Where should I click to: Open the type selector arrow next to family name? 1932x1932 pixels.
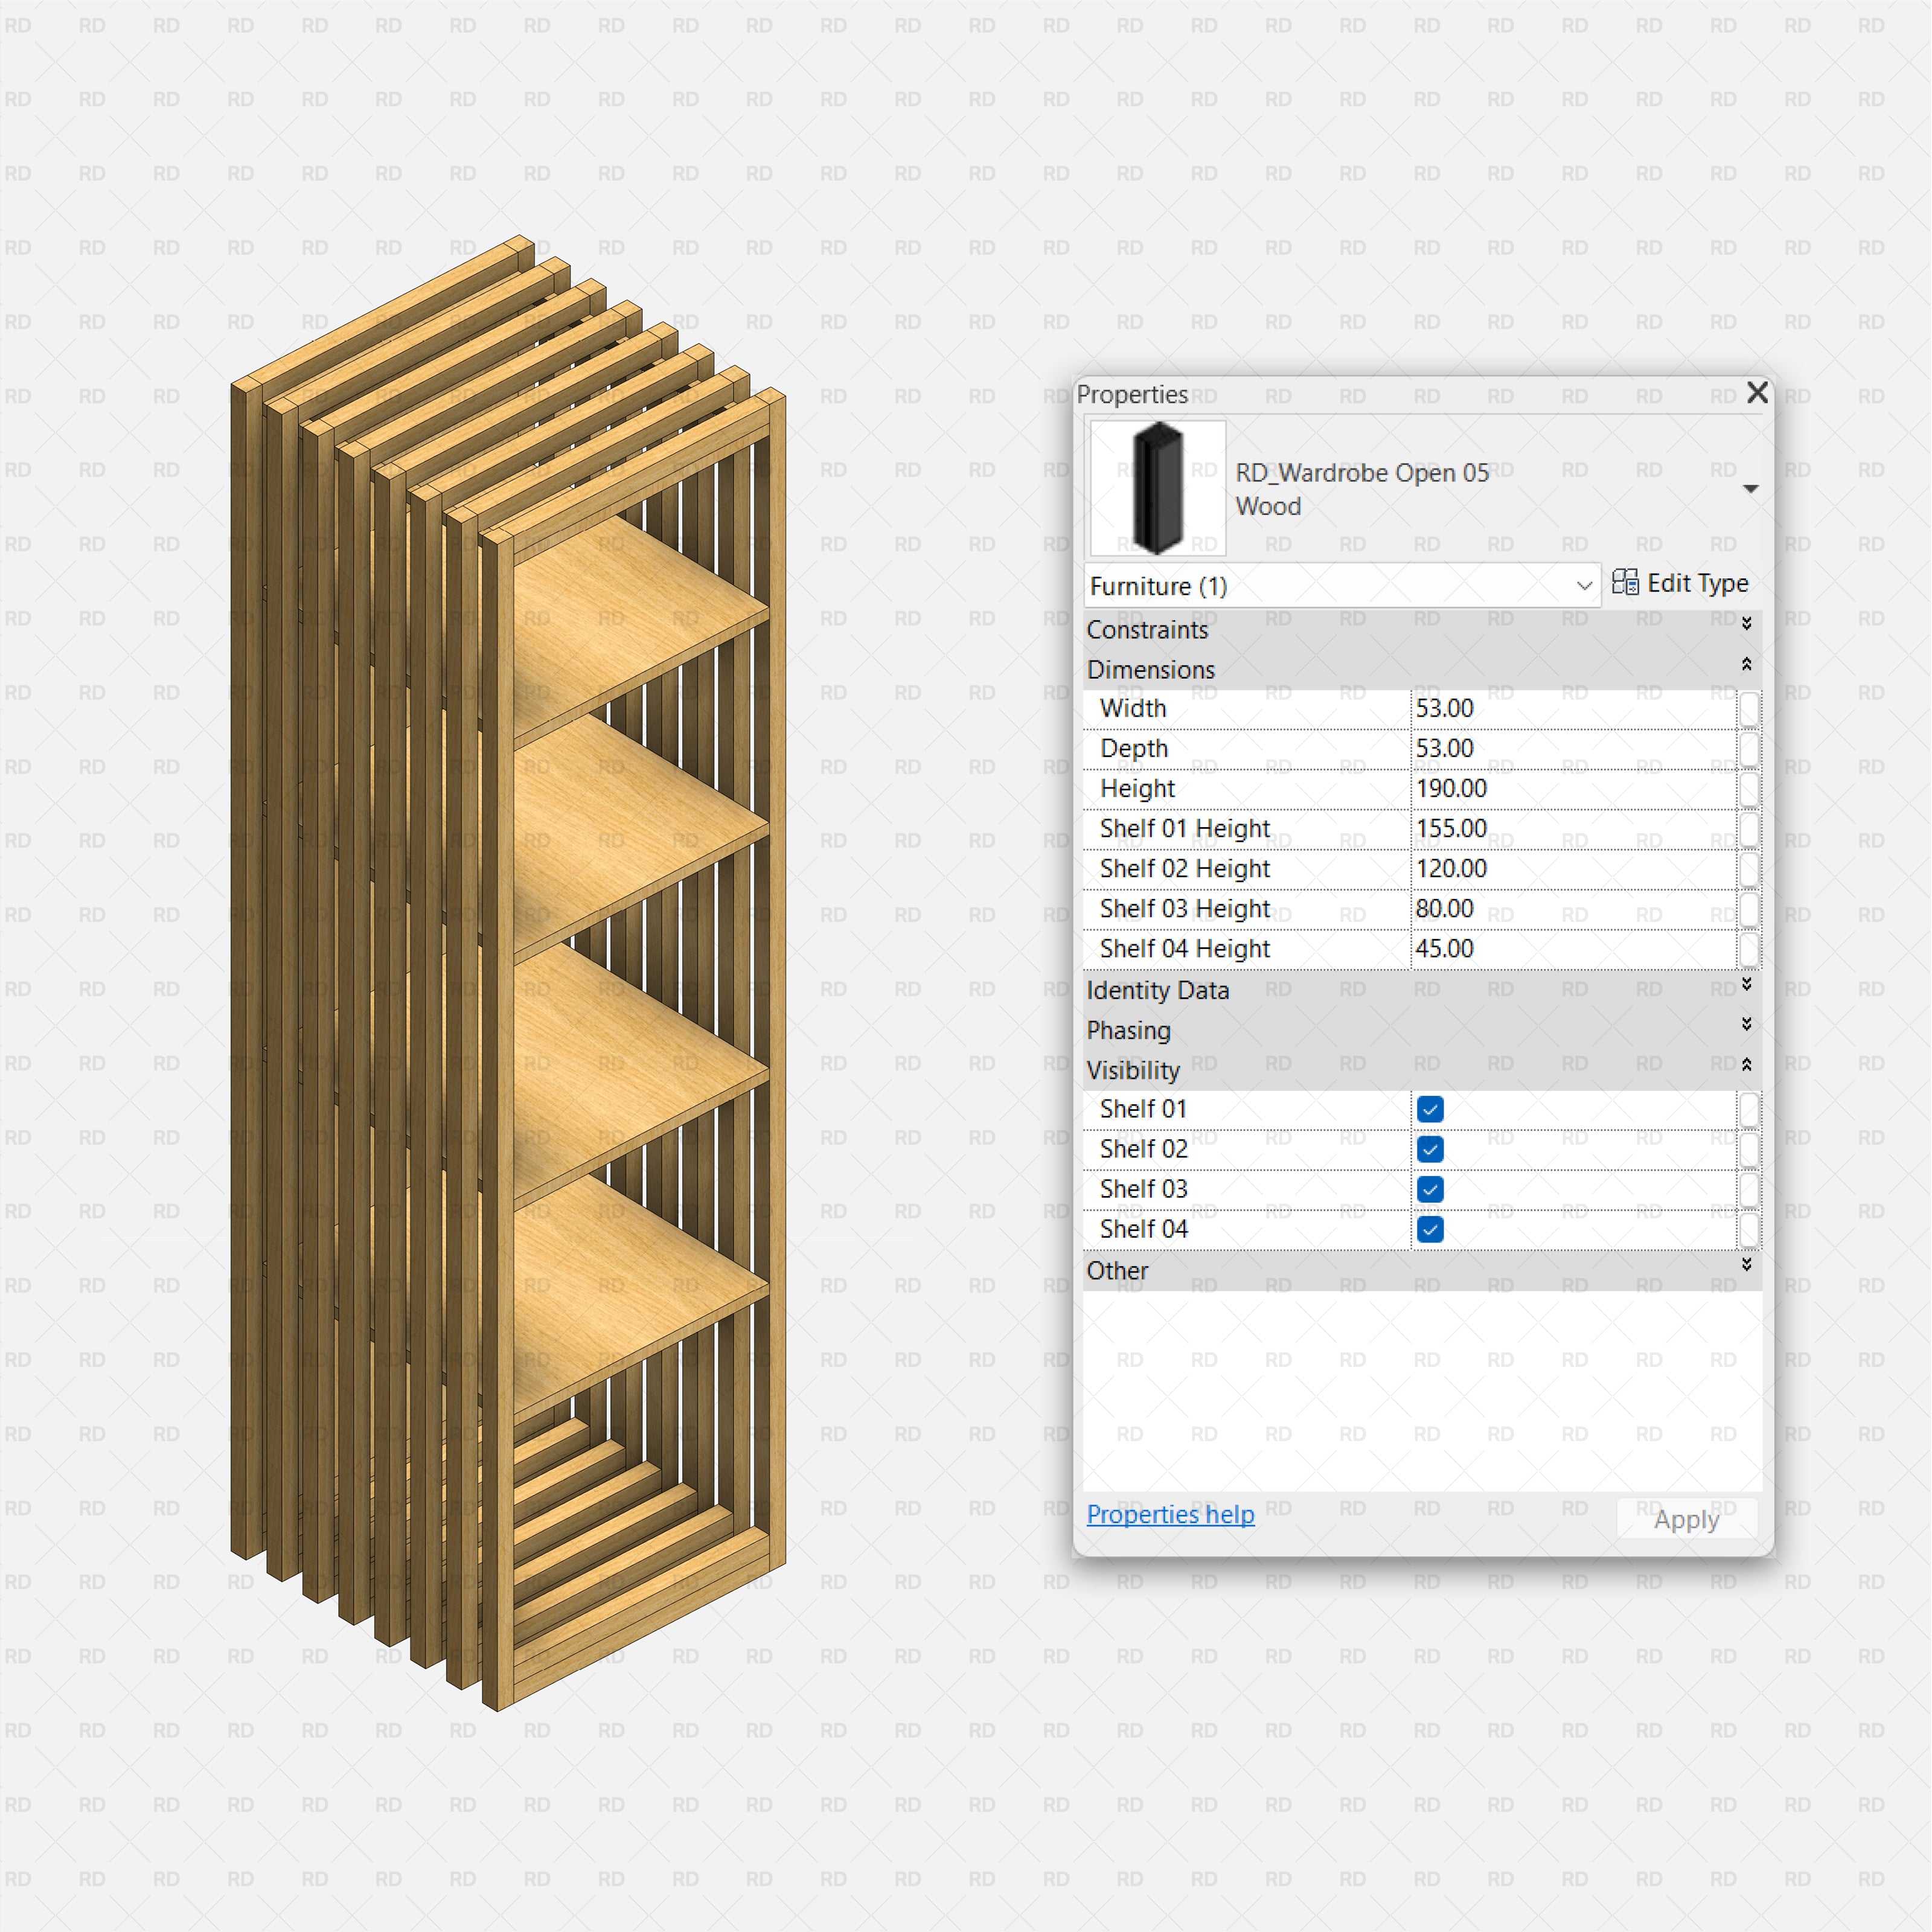point(1751,488)
